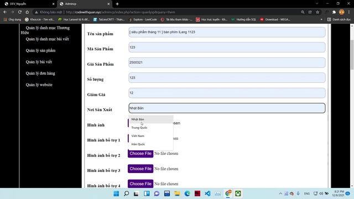Open Quản lý danh mục bài viết
Viewport: 354px width, 199px height.
[47, 39]
